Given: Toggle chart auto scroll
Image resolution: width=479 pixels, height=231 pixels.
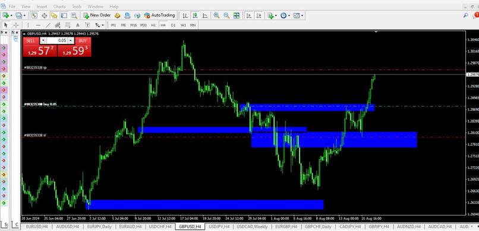Looking at the screenshot, I should tap(249, 15).
